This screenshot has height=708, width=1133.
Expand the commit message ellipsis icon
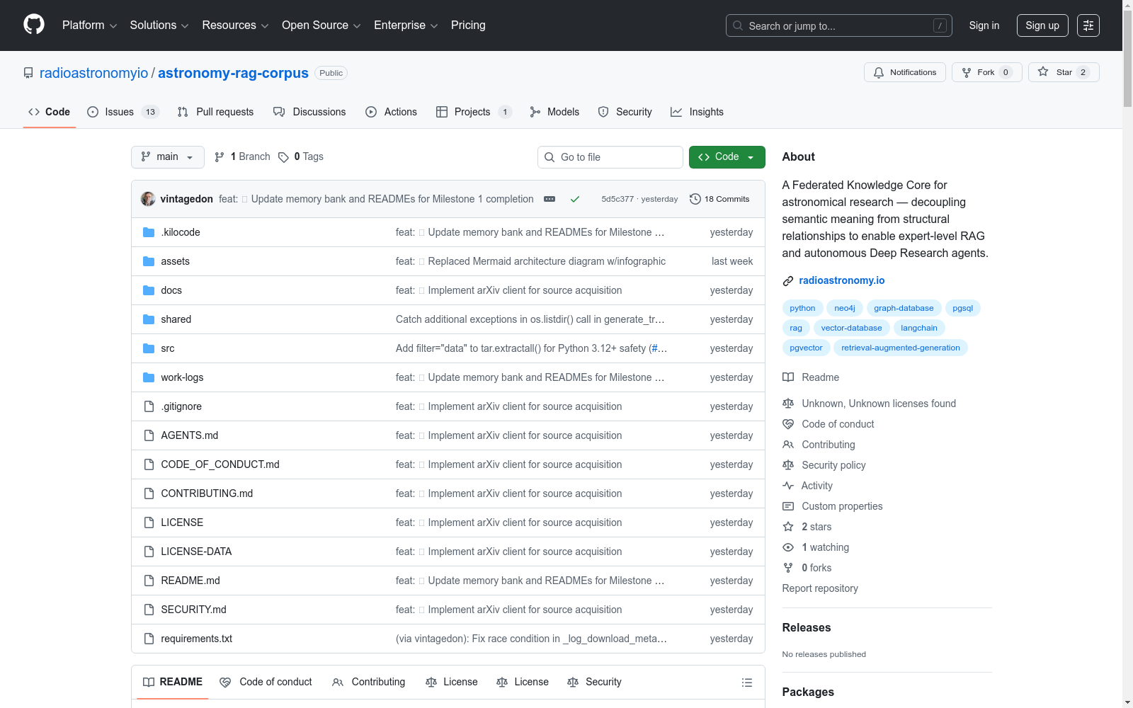pos(550,199)
